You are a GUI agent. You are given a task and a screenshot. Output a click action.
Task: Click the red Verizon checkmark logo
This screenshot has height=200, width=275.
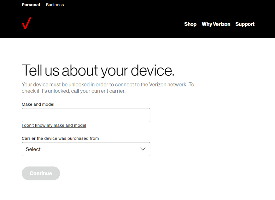(x=26, y=24)
